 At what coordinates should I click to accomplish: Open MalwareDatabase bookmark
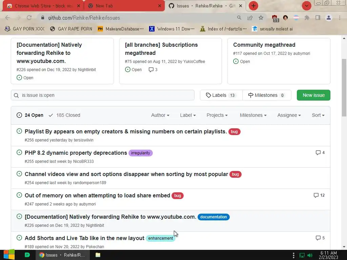click(121, 29)
